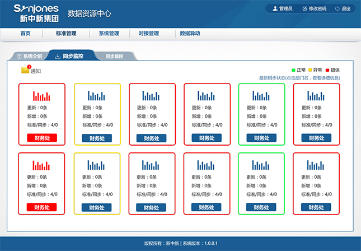
Task: Open the 首页 menu item
Action: pos(25,34)
